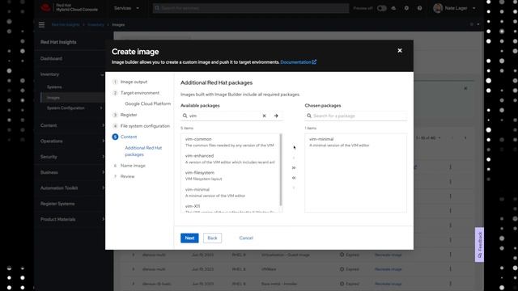Go to Target environment wizard step
The height and width of the screenshot is (291, 518).
point(139,93)
